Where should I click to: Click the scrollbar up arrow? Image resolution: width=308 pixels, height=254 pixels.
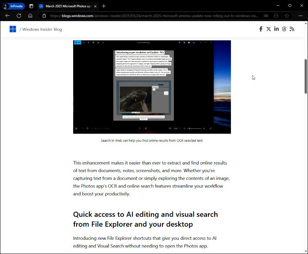click(x=306, y=23)
